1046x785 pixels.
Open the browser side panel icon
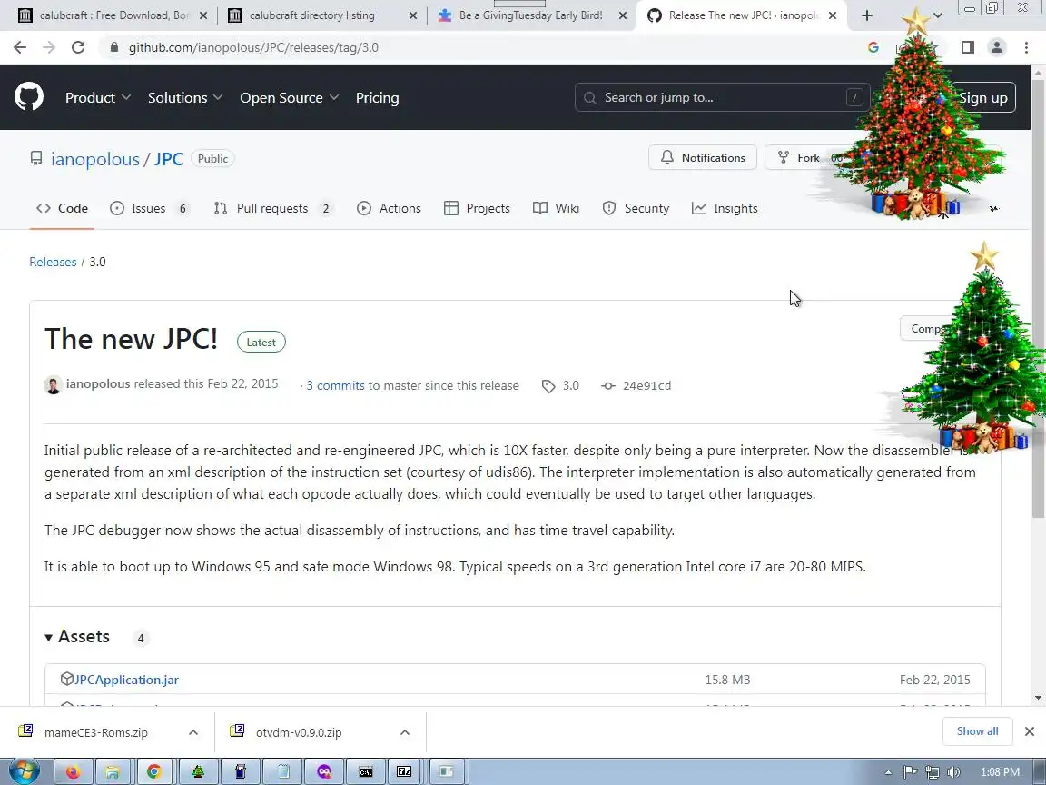click(x=967, y=47)
